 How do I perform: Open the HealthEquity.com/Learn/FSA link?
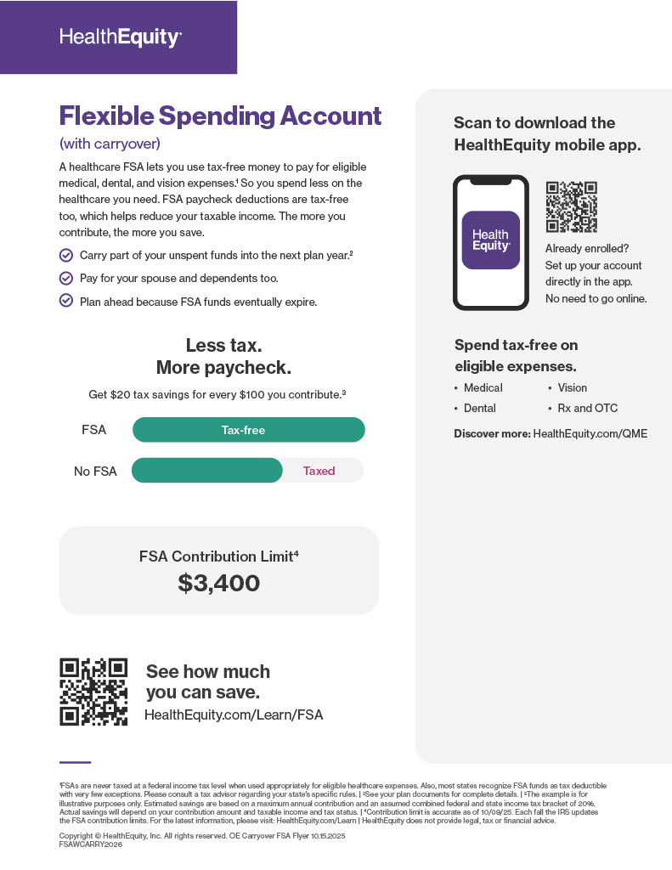point(234,715)
